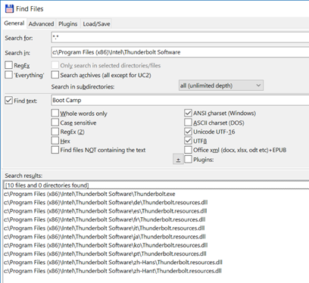Screen dimensions: 309x283
Task: Select the ja\Thunderbolt.resources.dll result
Action: (105, 237)
